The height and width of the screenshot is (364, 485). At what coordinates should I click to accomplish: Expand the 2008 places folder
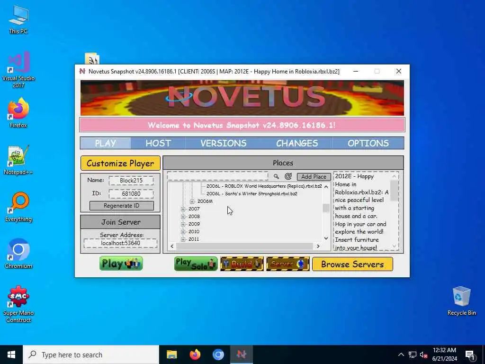pos(183,217)
